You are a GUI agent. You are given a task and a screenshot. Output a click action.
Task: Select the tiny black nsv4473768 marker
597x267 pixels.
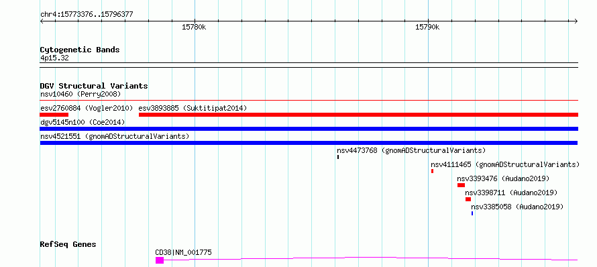coord(337,157)
